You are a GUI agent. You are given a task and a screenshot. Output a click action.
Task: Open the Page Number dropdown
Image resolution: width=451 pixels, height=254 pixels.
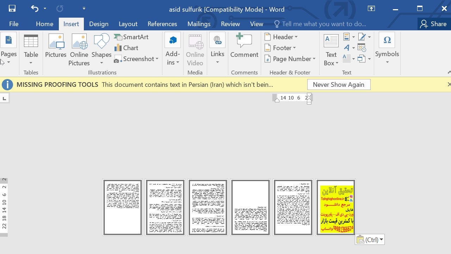[290, 59]
